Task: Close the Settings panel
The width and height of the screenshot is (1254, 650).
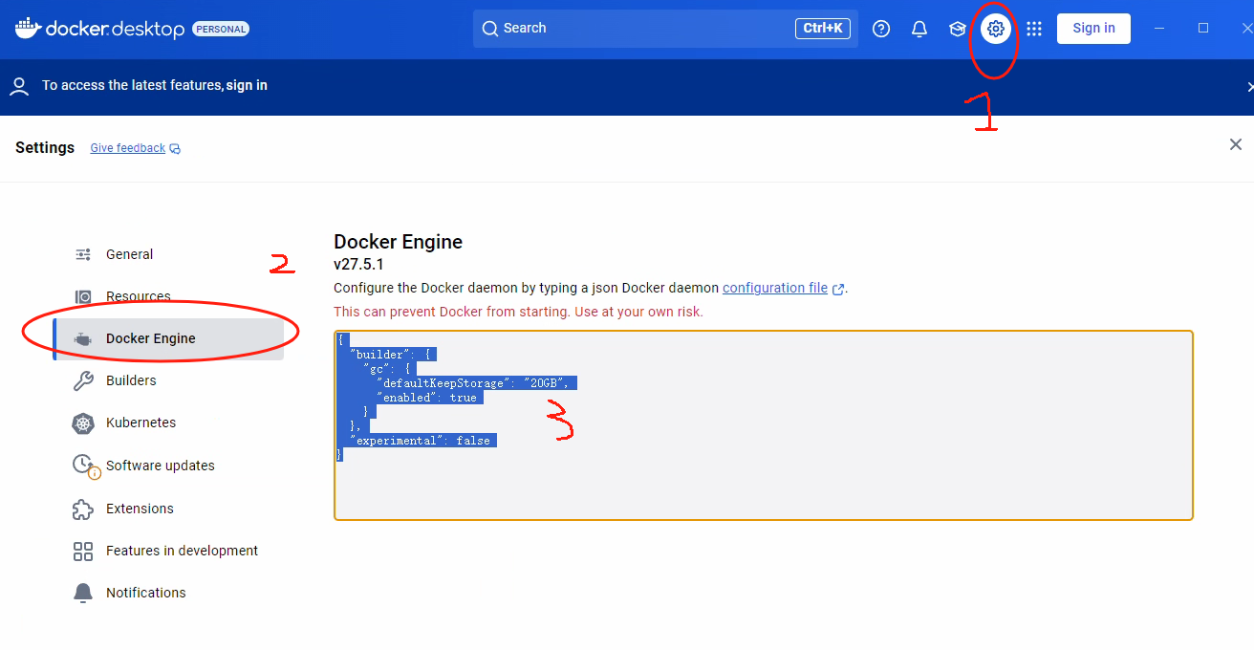Action: coord(1236,144)
